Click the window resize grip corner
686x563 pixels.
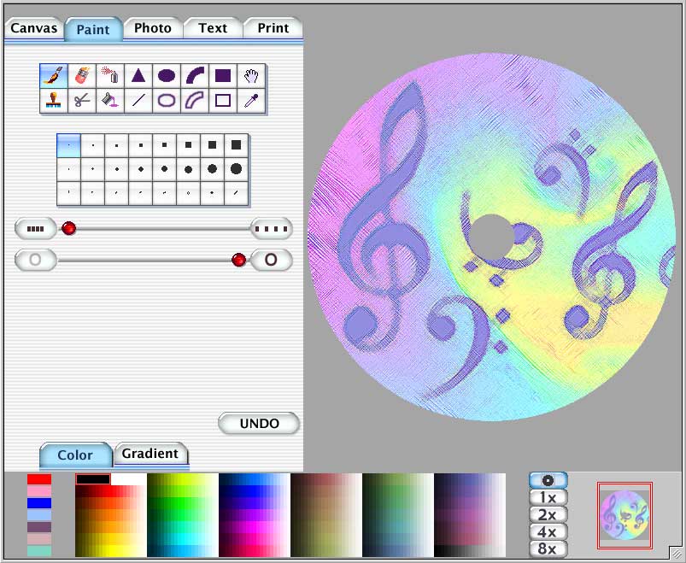(676, 553)
